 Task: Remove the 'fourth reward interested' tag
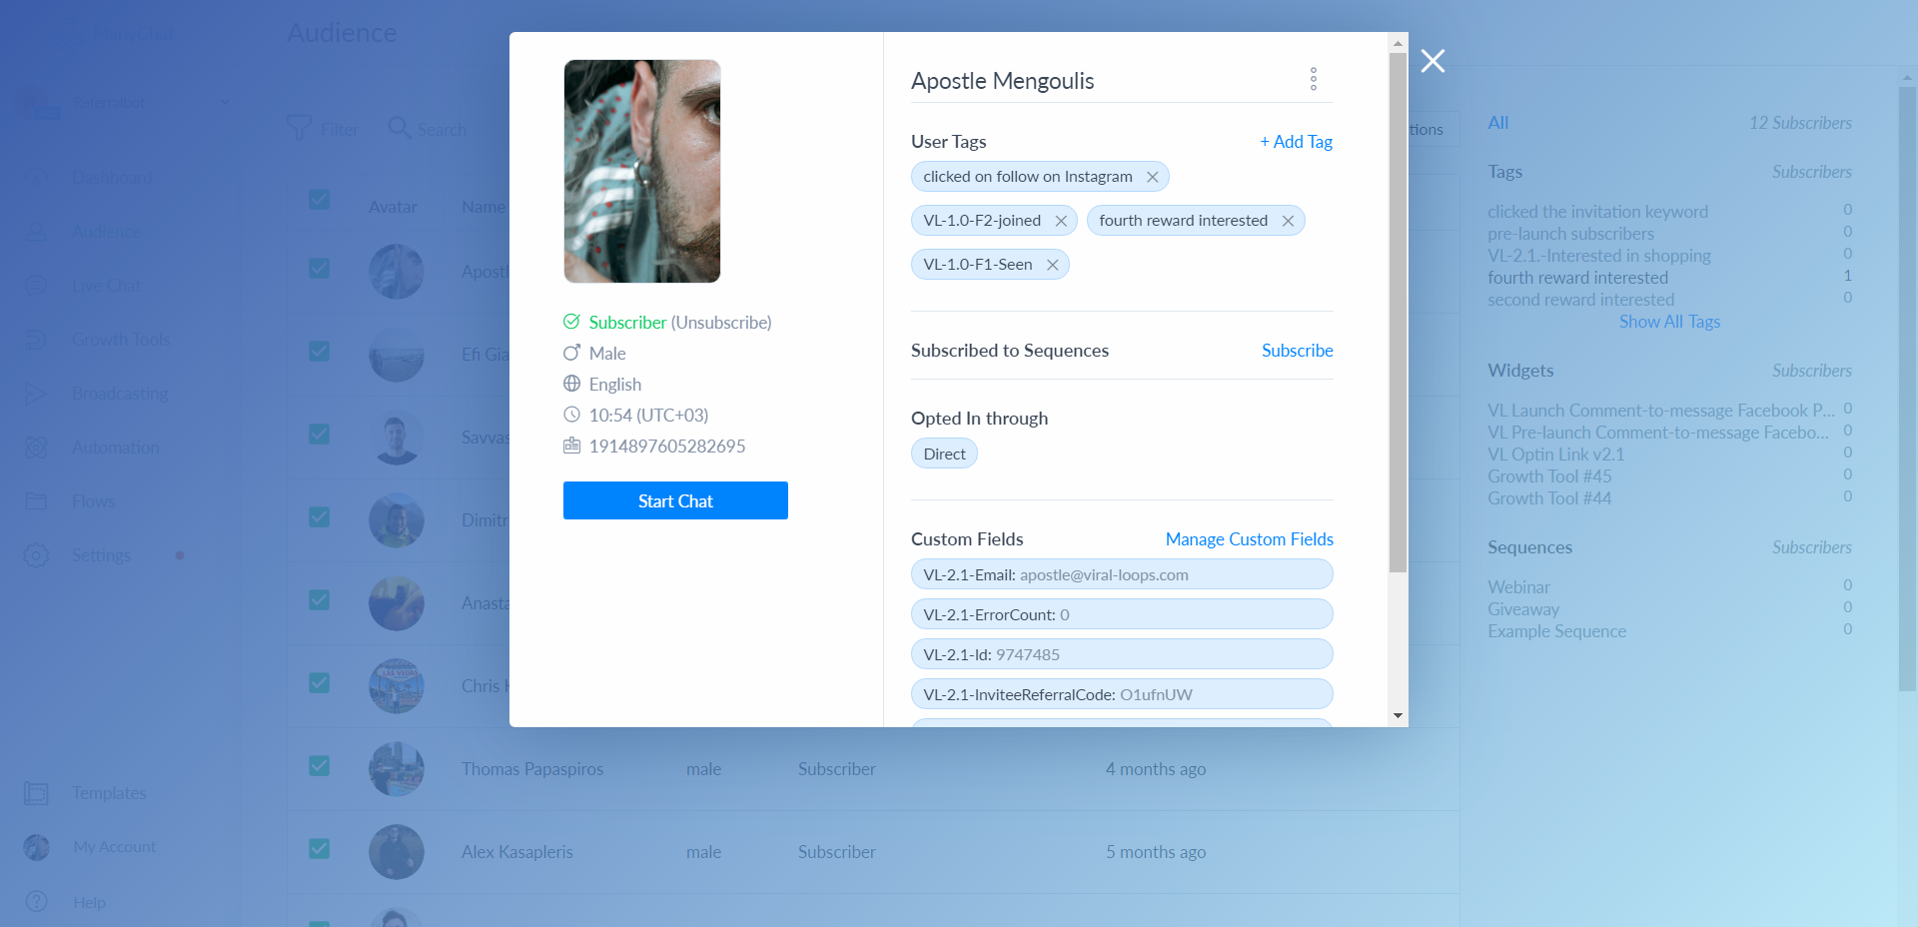coord(1288,221)
